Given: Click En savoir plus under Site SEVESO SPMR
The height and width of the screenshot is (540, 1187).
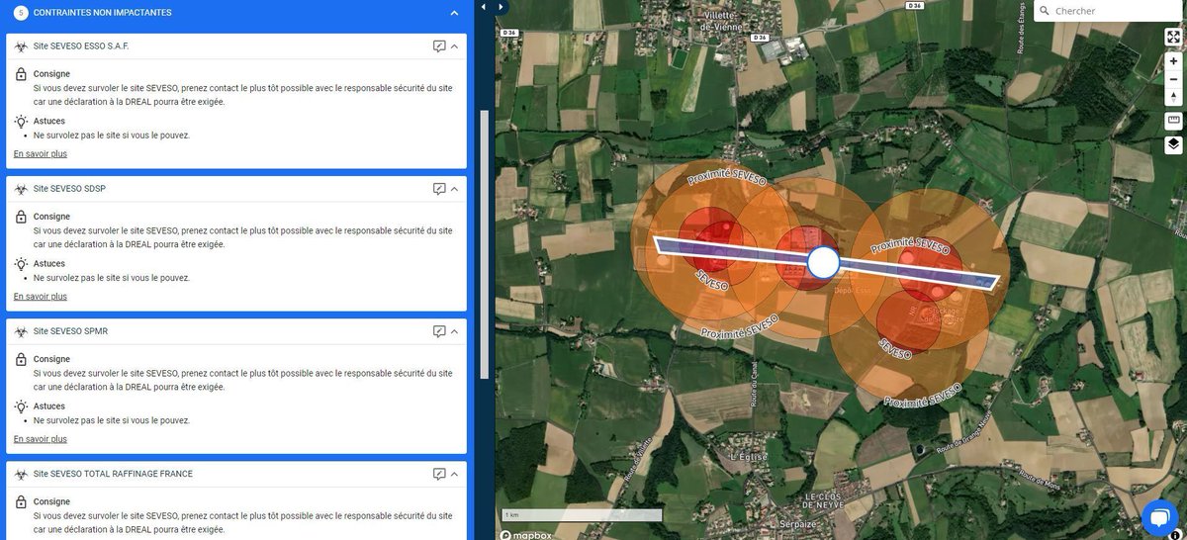Looking at the screenshot, I should [x=41, y=438].
